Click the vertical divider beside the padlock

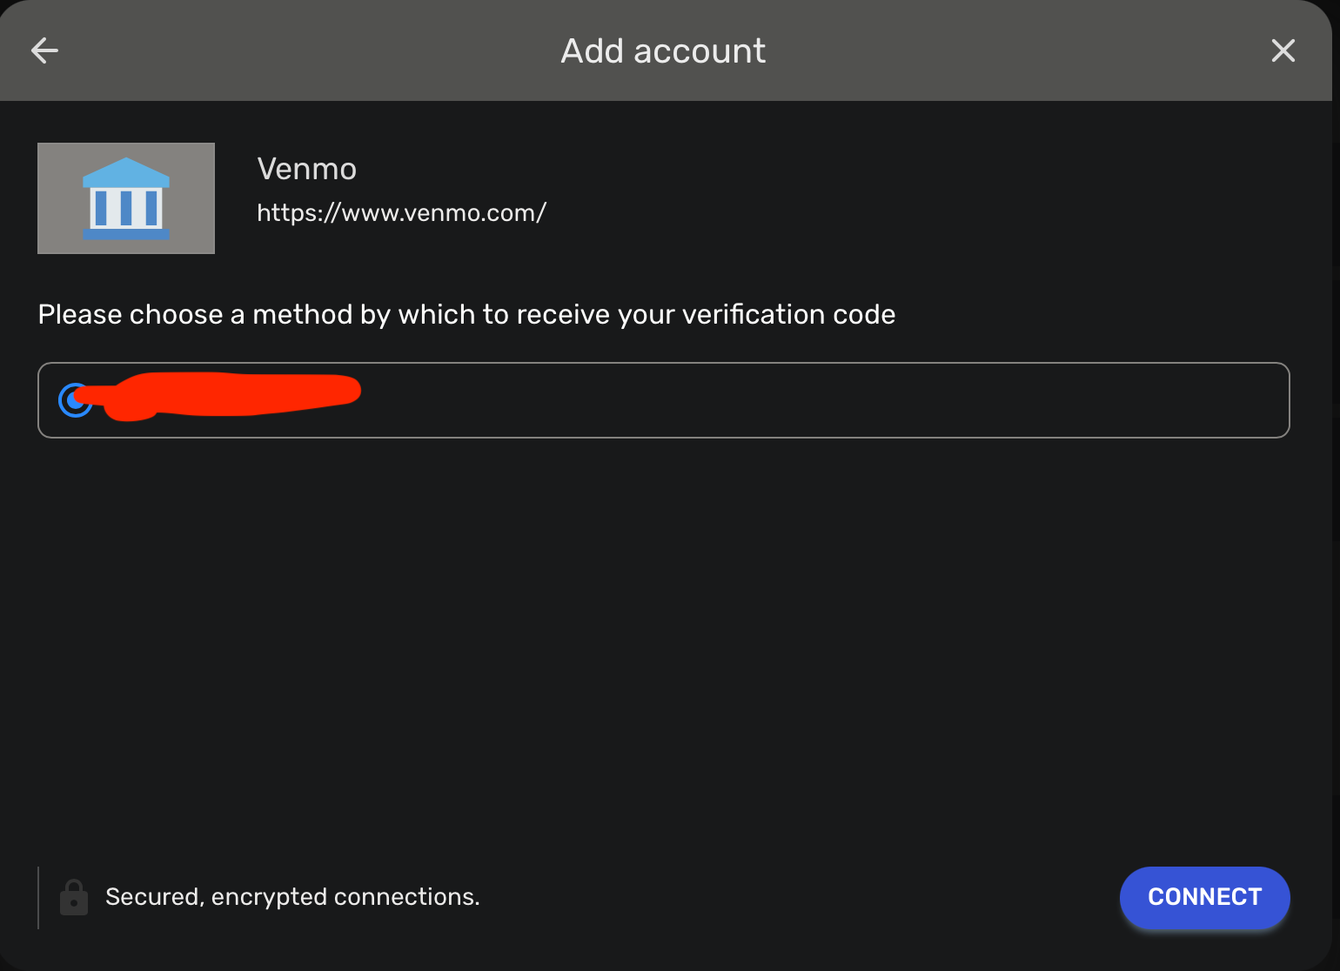click(38, 897)
